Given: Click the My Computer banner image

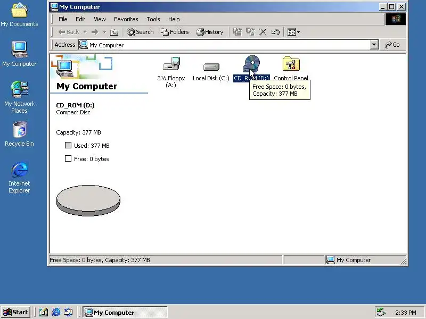Looking at the screenshot, I should coord(81,66).
